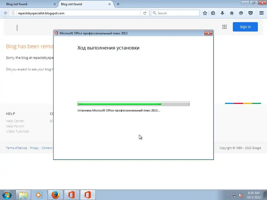This screenshot has width=267, height=200.
Task: Open network status tray icon
Action: pyautogui.click(x=234, y=195)
